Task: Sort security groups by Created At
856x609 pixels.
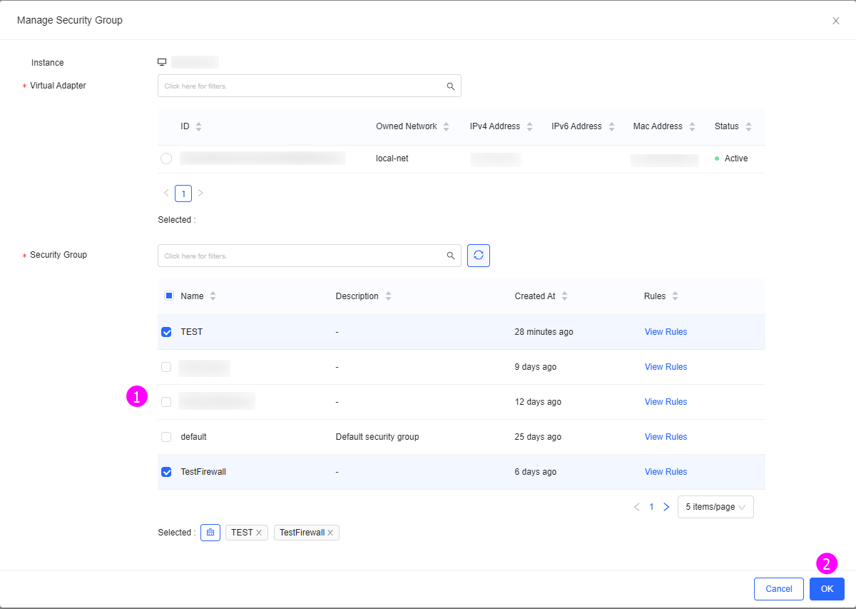Action: click(564, 296)
